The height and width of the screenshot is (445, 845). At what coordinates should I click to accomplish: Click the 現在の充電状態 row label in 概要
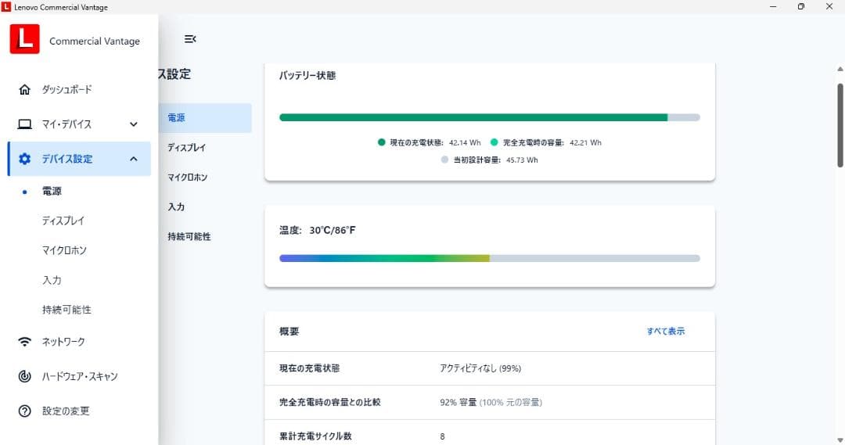pos(309,368)
